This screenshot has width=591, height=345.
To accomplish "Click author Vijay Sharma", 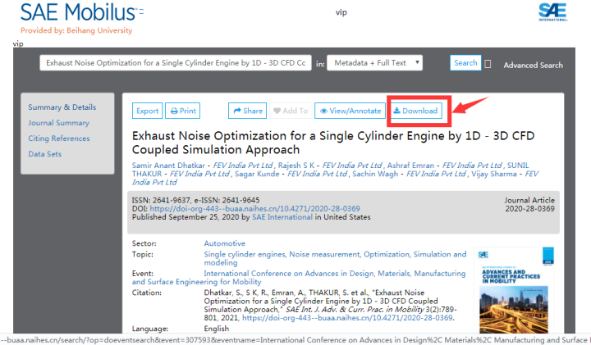I will 494,174.
